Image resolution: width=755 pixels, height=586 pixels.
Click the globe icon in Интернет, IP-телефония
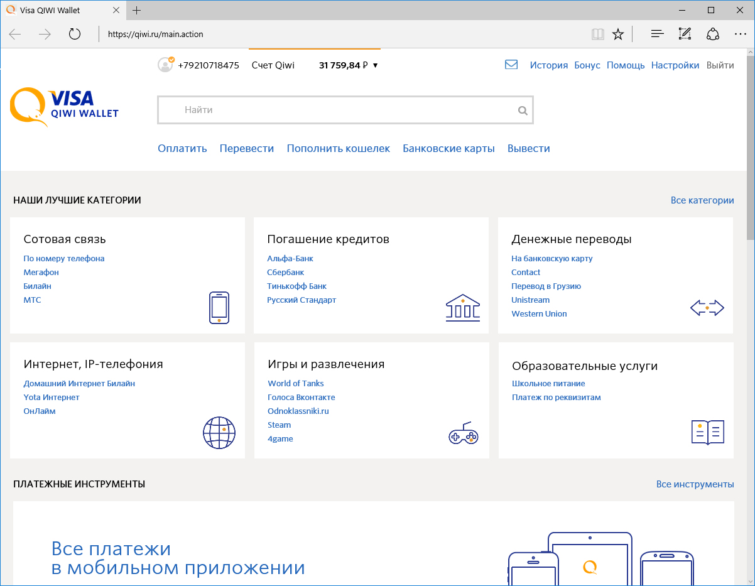click(x=219, y=432)
